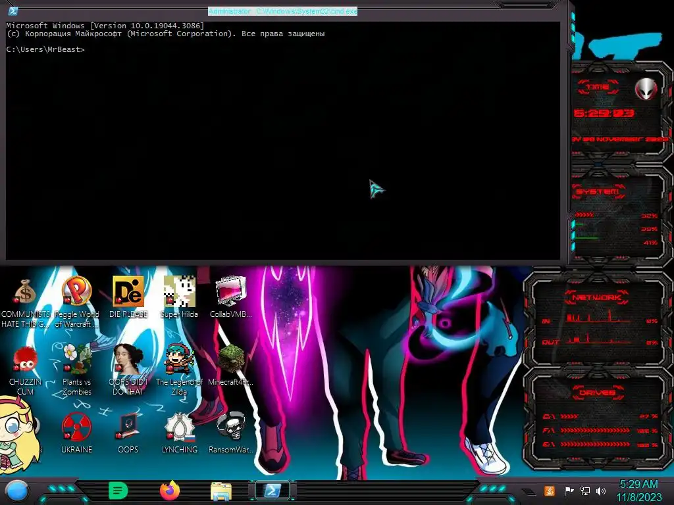Show hidden tray icons arrow
Screen dimensions: 674x505
click(529, 491)
